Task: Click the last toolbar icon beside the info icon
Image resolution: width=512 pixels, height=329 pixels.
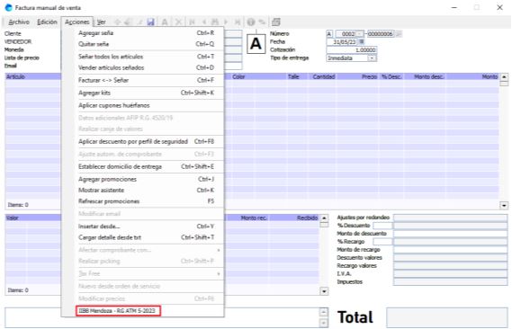Action: 276,22
